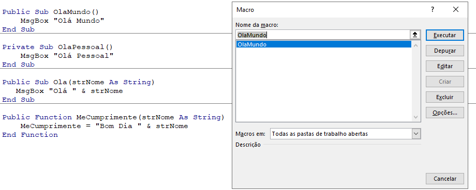Click 'MeCumprimente = "Bom Dia "' code line
Viewport: 476px width, 190px height.
click(x=104, y=126)
